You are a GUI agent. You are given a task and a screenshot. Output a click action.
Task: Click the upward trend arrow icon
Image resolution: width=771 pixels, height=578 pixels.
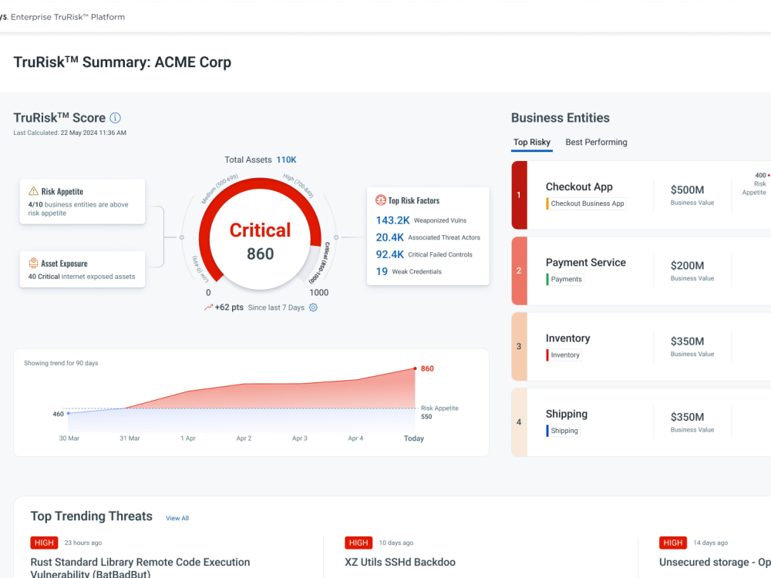208,307
